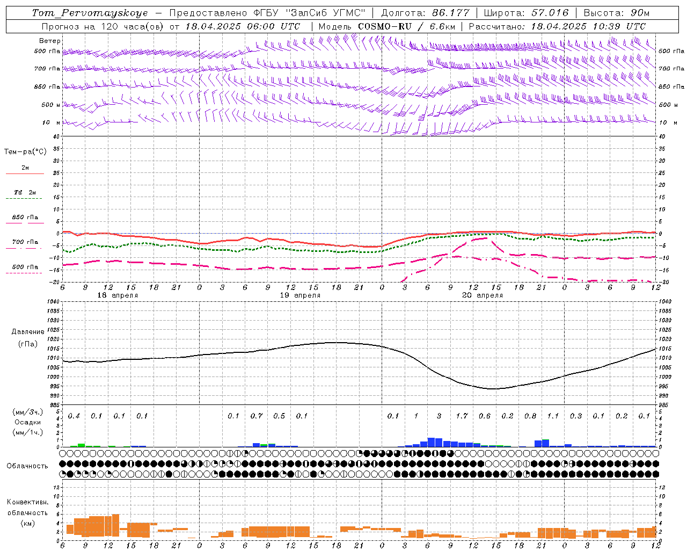Click the 0.7 precipitation value
The width and height of the screenshot is (687, 550).
(x=257, y=416)
